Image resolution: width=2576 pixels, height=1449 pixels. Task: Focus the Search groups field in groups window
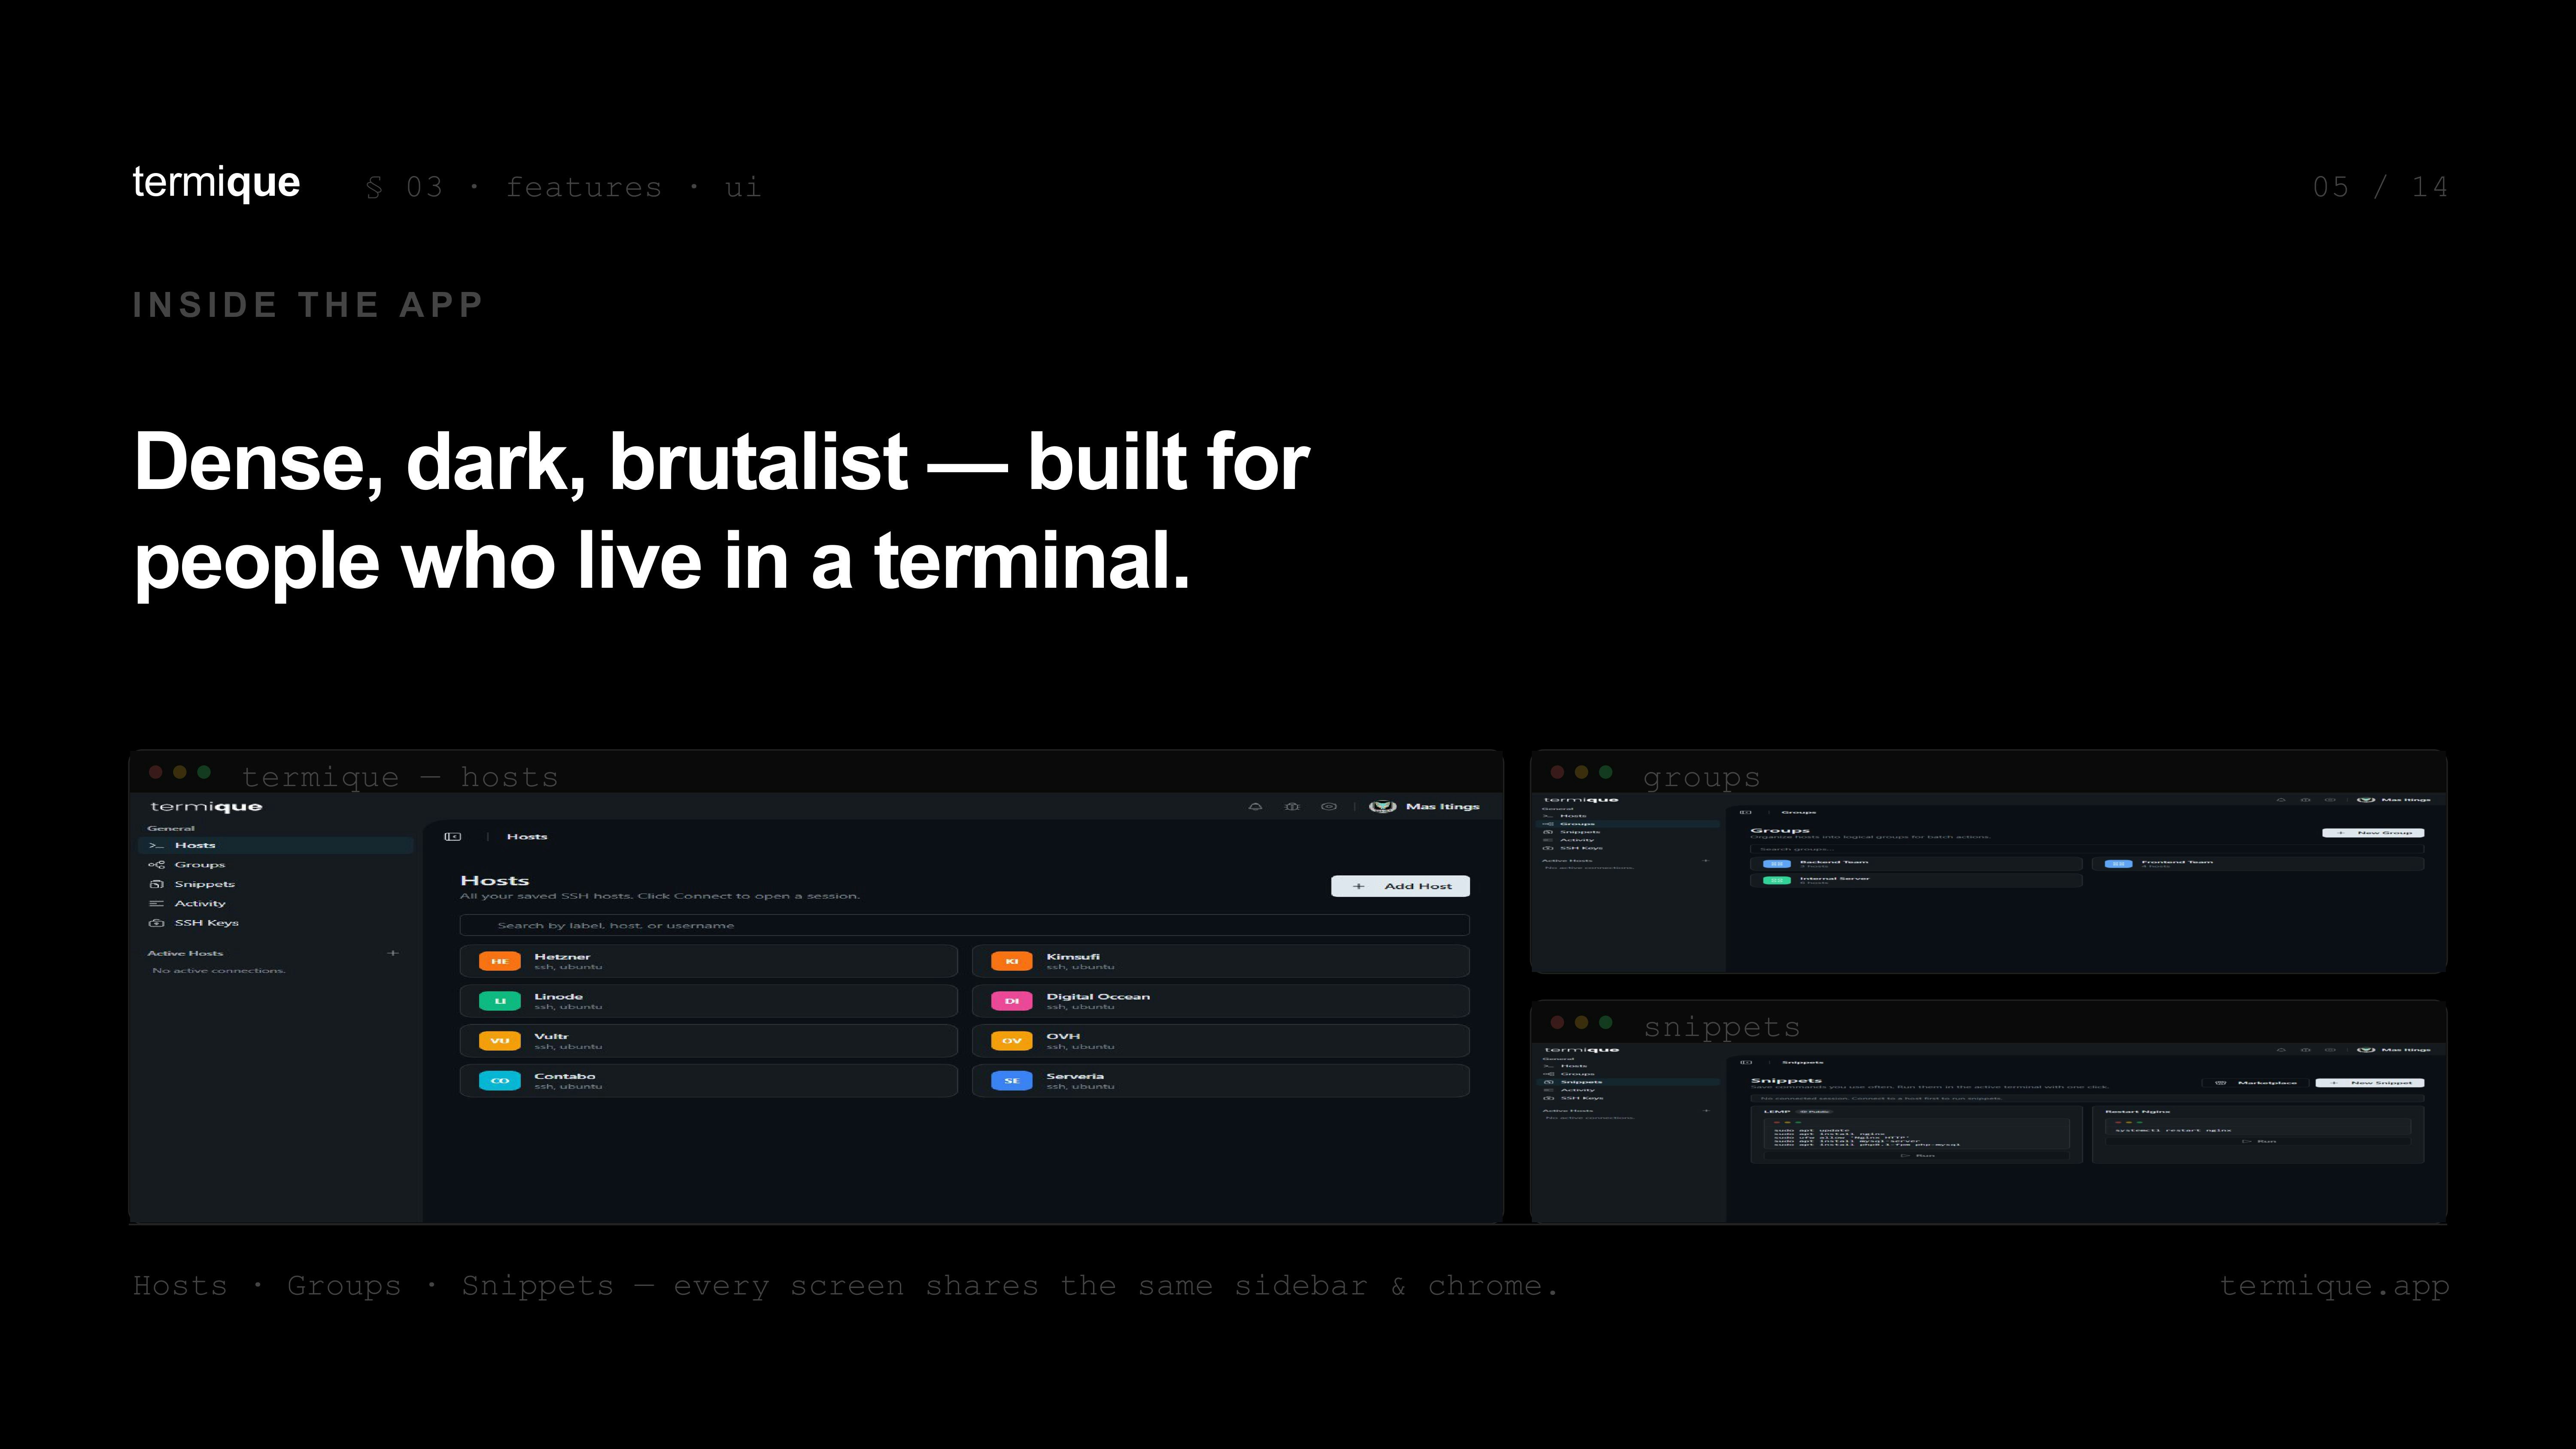click(x=2087, y=849)
